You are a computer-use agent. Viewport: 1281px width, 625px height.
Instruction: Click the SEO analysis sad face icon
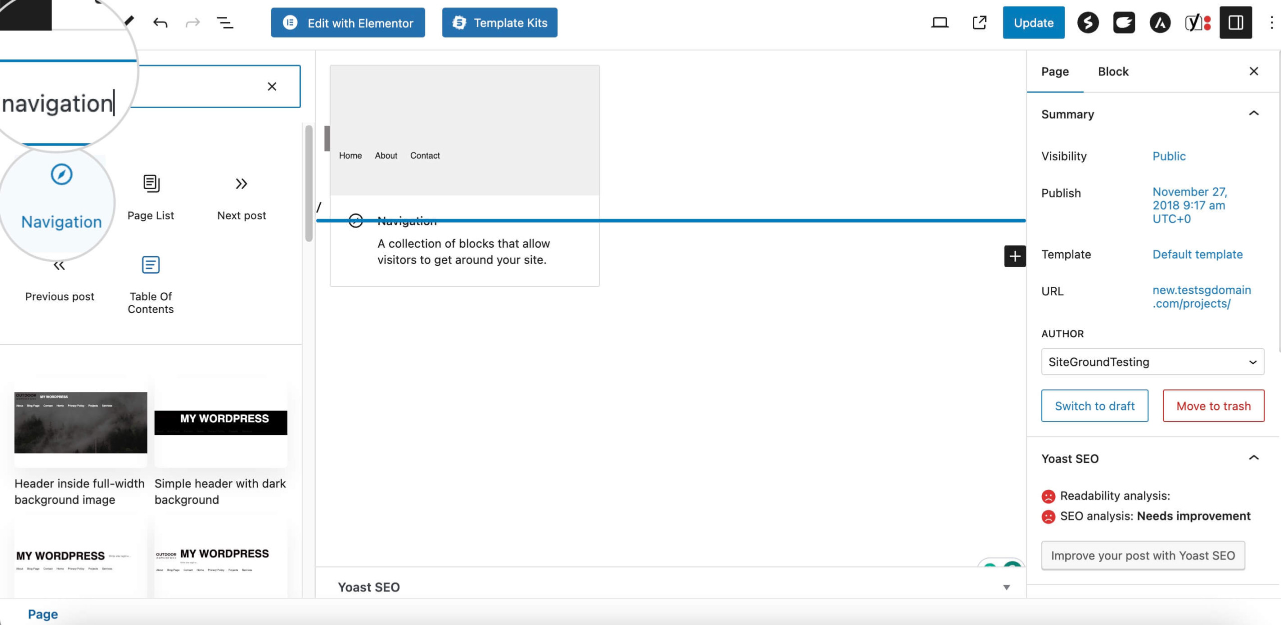[1048, 516]
